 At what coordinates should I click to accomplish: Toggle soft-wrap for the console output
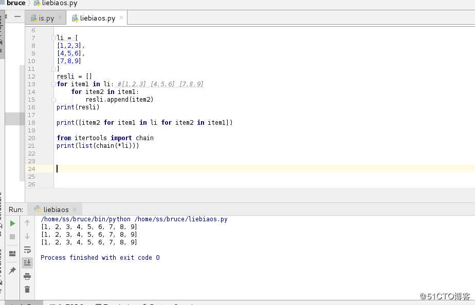click(x=27, y=250)
